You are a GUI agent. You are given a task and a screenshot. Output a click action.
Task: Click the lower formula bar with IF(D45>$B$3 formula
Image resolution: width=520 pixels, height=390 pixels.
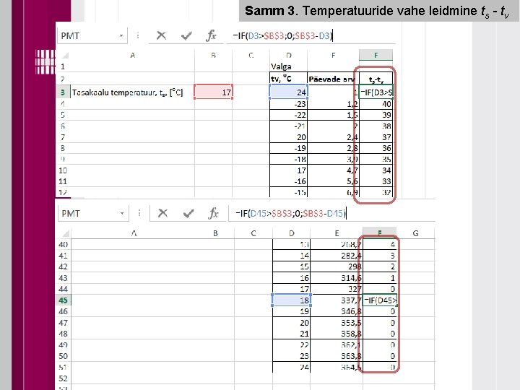[x=331, y=213]
